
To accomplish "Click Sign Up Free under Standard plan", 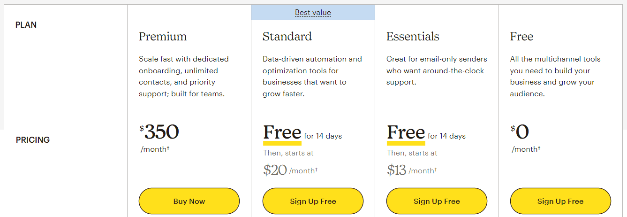I will click(313, 201).
